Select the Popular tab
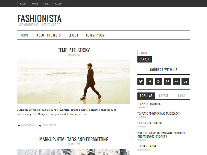207x155 pixels. click(x=146, y=96)
